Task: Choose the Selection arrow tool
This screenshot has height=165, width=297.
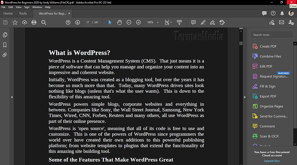Action: pyautogui.click(x=110, y=22)
